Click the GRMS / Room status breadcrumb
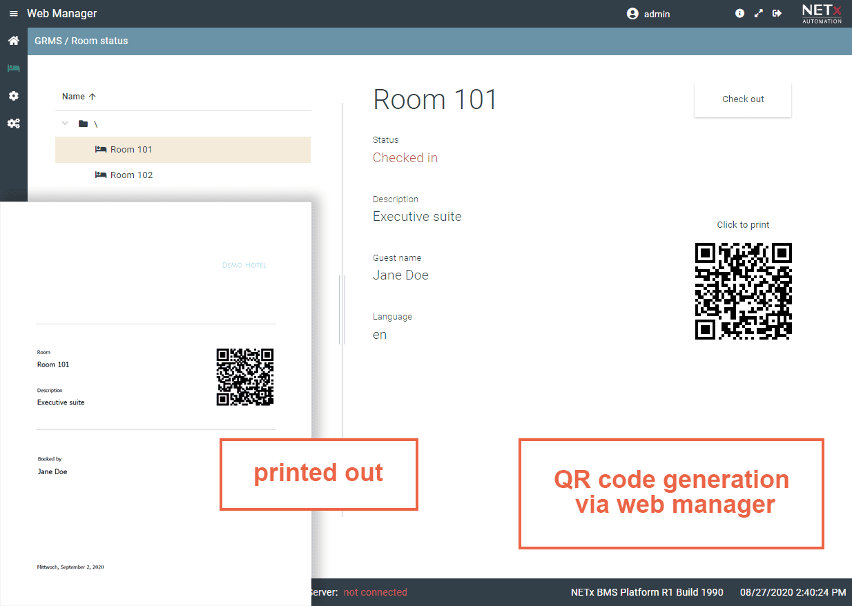 coord(81,41)
